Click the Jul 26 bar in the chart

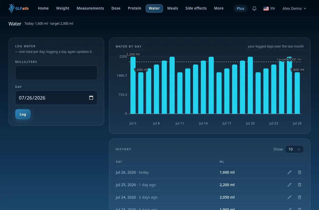(x=297, y=93)
